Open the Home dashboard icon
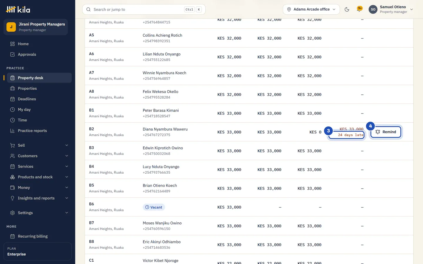Viewport: 423px width, 264px height. pos(12,44)
